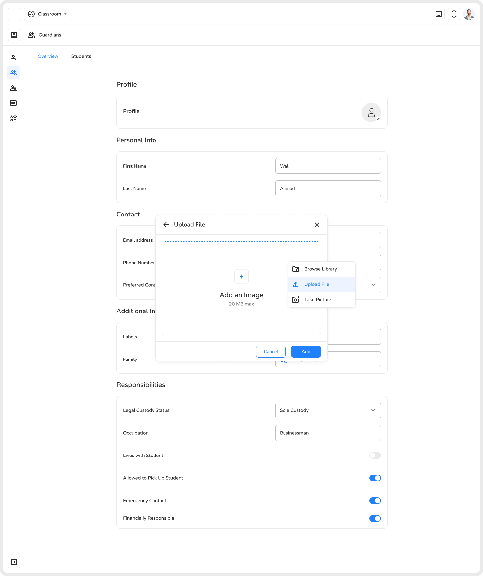Click the shapes and heart sidebar icon
Screen dimensions: 483x576
click(13, 119)
